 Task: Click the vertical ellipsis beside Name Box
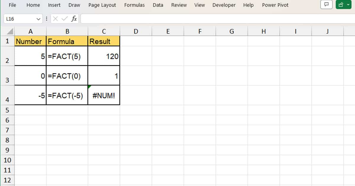point(46,18)
